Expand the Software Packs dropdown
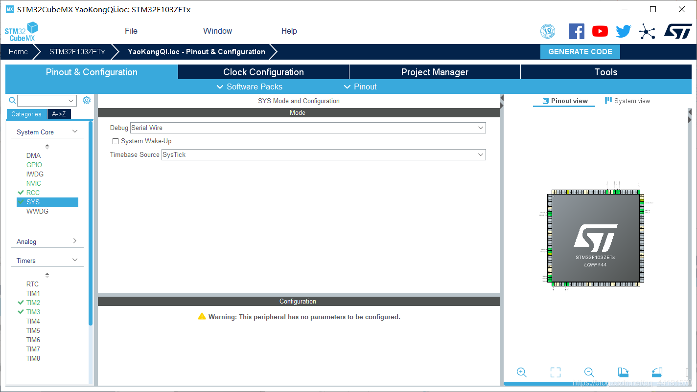Screen dimensions: 697x392 tap(249, 87)
